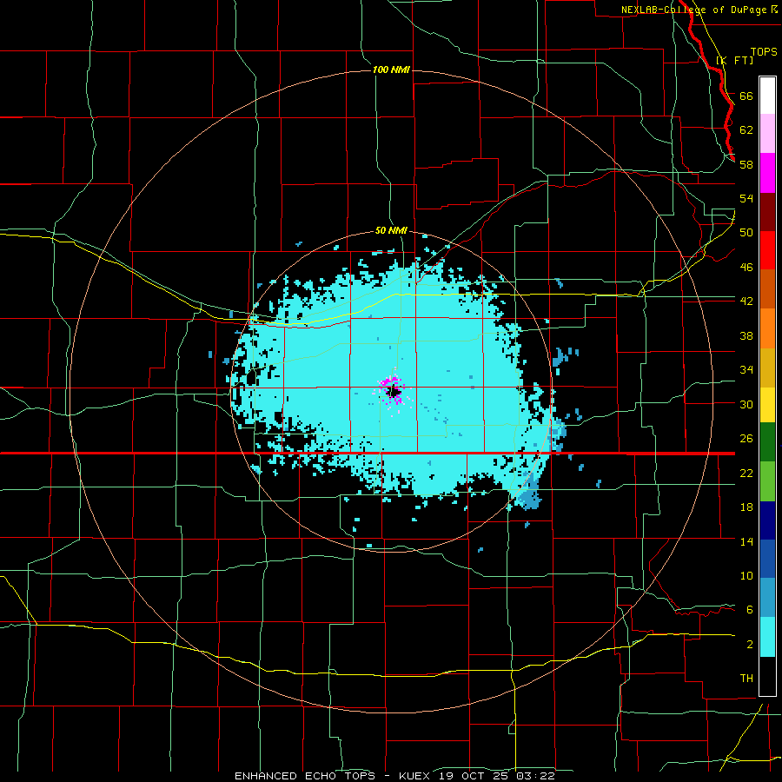Select the maroon legend color band
Viewport: 782px width, 782px height.
click(x=767, y=211)
